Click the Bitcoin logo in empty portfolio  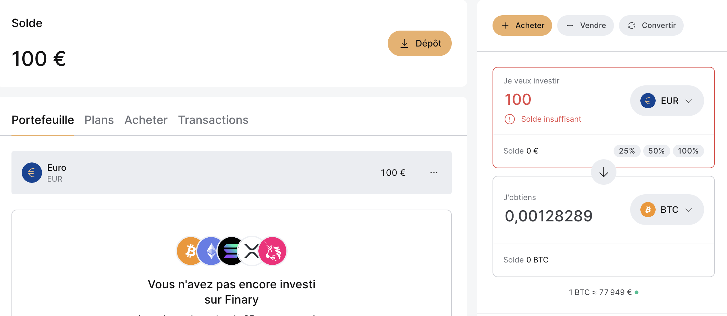190,251
